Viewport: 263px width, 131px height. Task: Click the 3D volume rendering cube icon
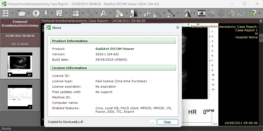pos(221,13)
